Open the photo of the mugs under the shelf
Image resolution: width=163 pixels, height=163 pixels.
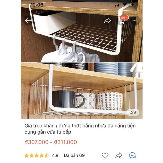(x=81, y=91)
